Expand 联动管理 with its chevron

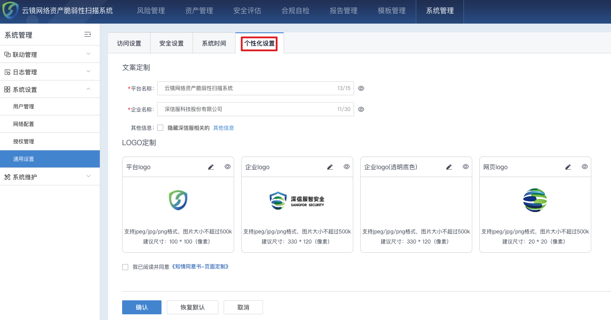(88, 54)
